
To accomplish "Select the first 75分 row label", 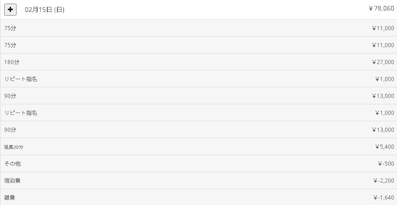I will (10, 28).
